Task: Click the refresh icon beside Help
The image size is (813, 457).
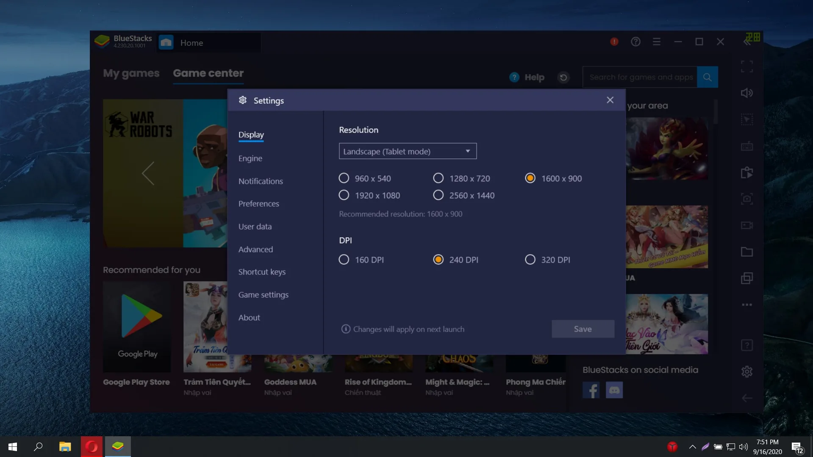Action: pyautogui.click(x=563, y=78)
